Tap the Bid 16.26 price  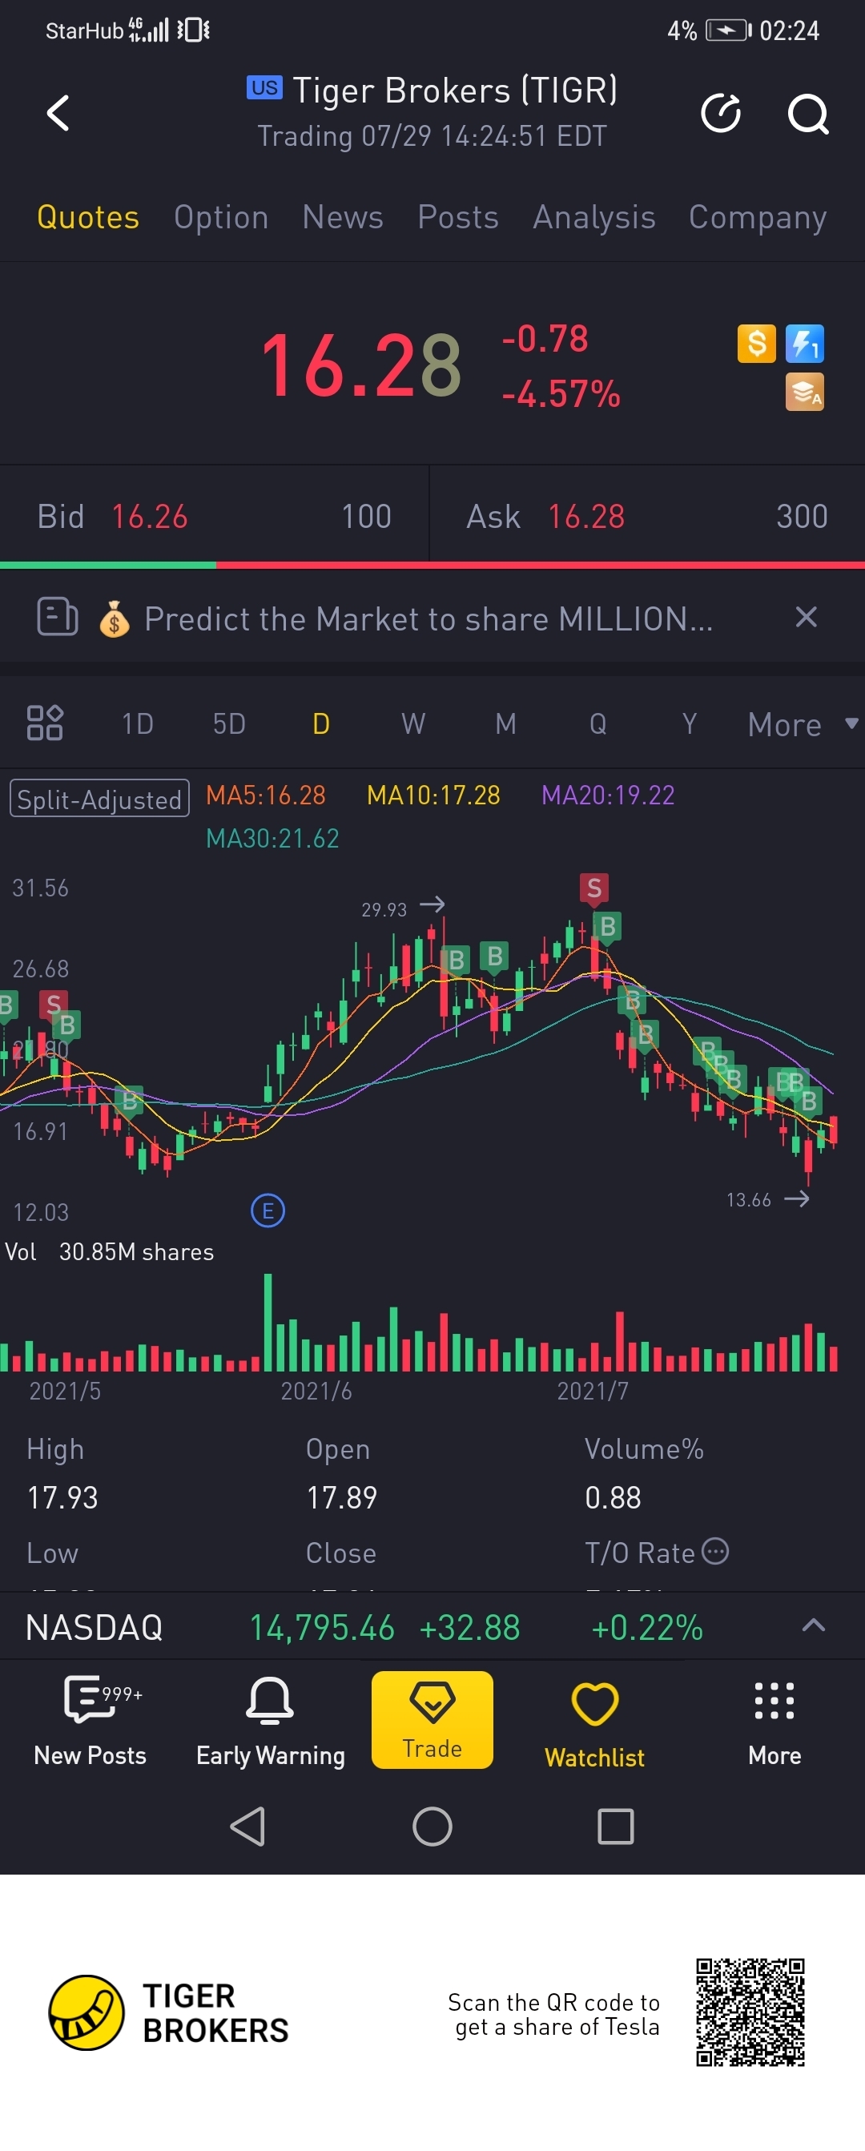point(150,516)
